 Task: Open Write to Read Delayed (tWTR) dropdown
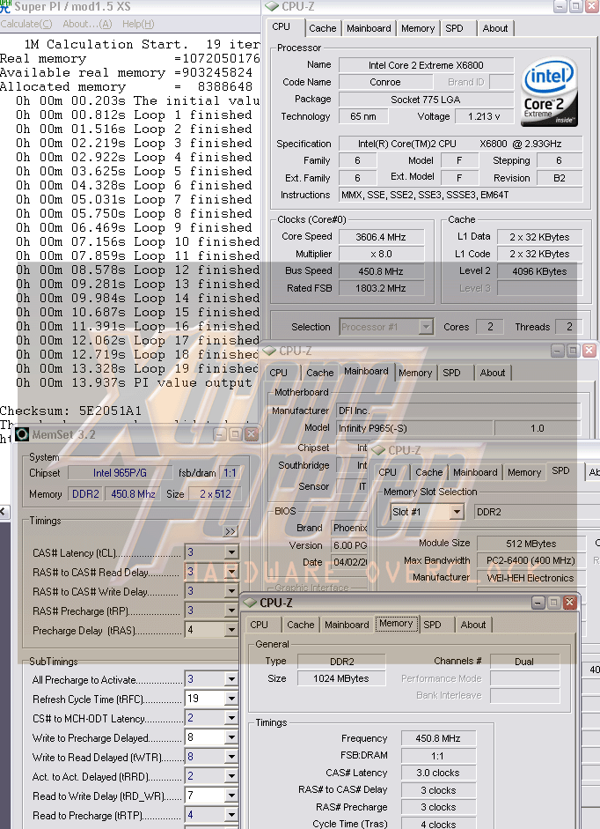231,757
